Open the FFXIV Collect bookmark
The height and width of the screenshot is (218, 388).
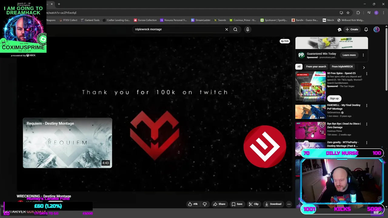68,20
